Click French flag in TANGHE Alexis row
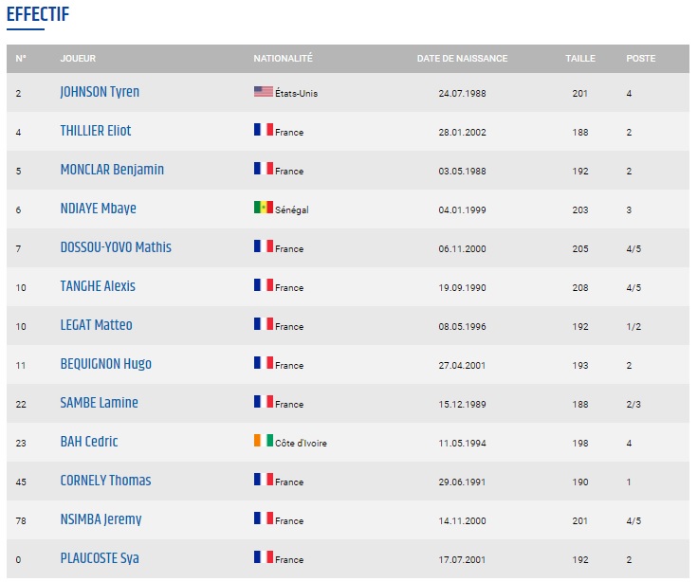The width and height of the screenshot is (698, 582). tap(263, 286)
